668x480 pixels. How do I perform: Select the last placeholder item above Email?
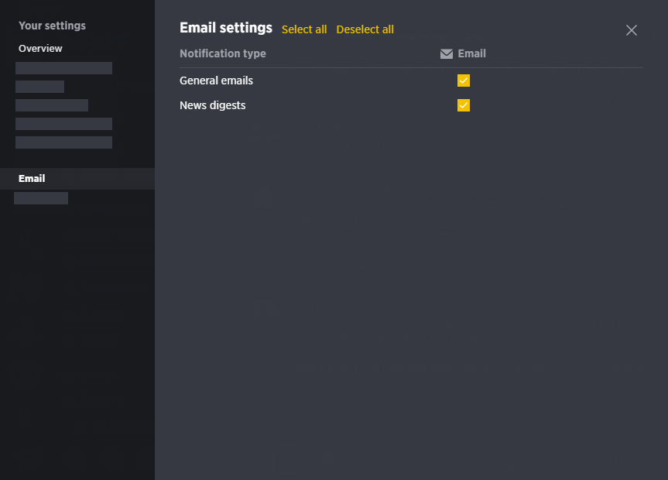64,142
